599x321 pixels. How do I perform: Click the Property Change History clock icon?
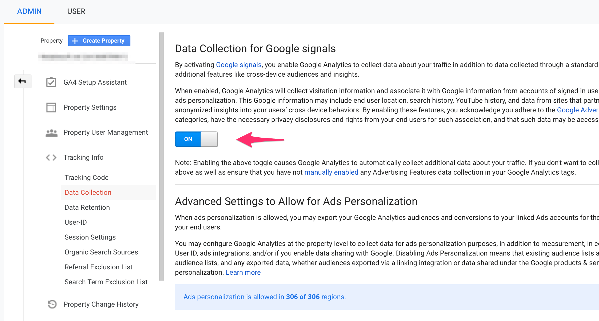tap(52, 304)
